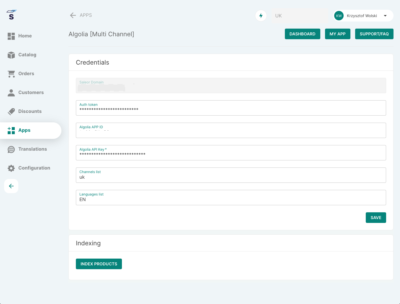Click the Customers person icon
This screenshot has width=400, height=304.
(x=11, y=93)
